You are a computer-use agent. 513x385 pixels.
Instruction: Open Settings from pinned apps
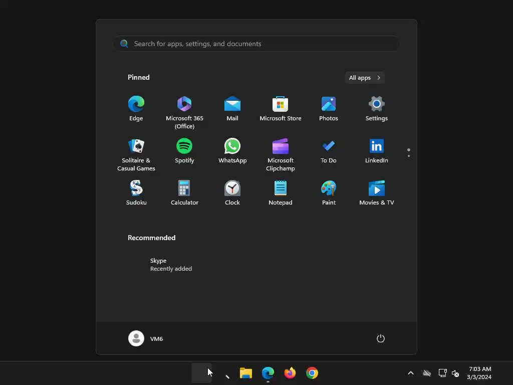[377, 109]
